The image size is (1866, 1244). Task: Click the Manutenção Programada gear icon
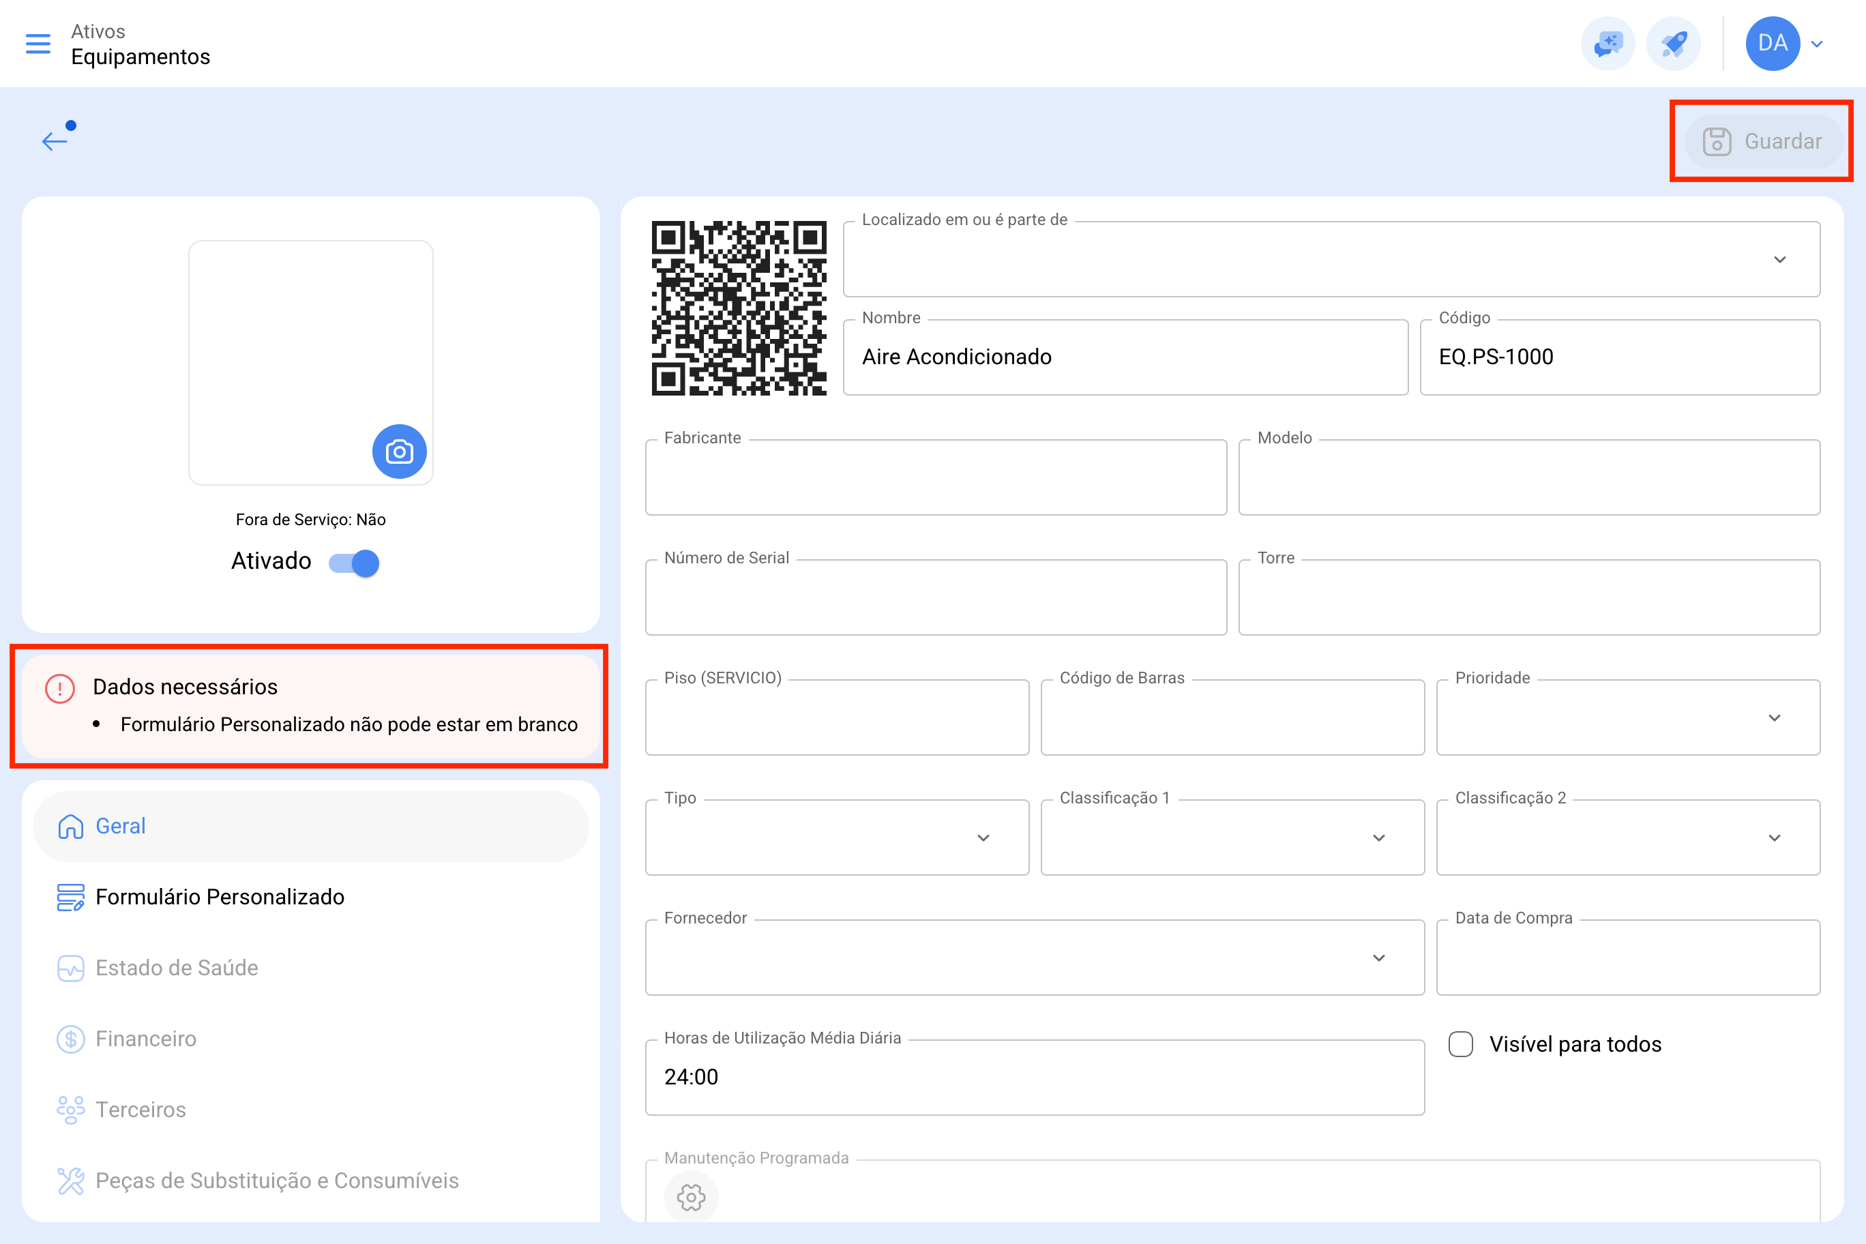pyautogui.click(x=691, y=1197)
